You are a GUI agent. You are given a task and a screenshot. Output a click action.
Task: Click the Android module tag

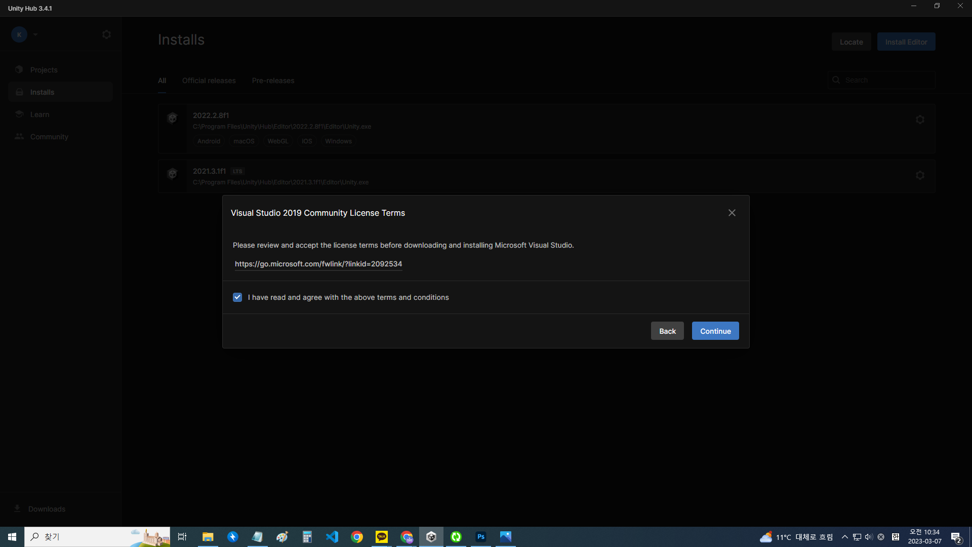209,141
